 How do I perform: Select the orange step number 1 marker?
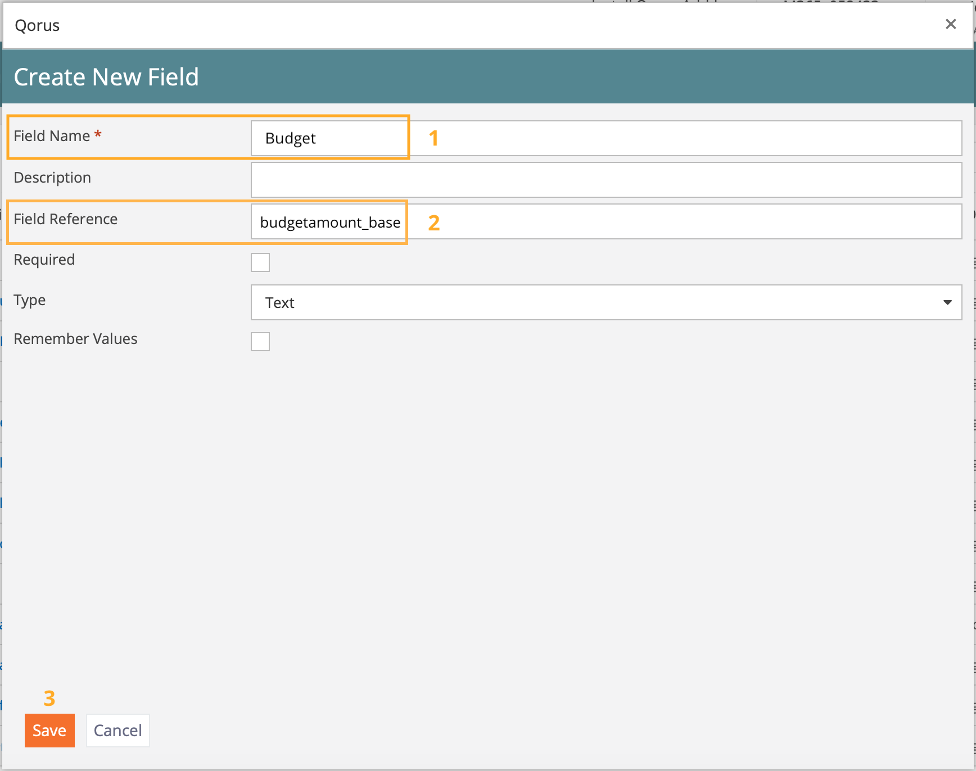[433, 138]
